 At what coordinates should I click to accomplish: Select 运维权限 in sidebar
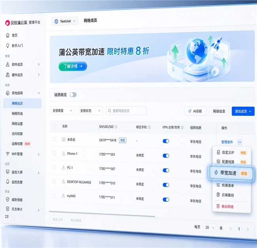pyautogui.click(x=17, y=144)
